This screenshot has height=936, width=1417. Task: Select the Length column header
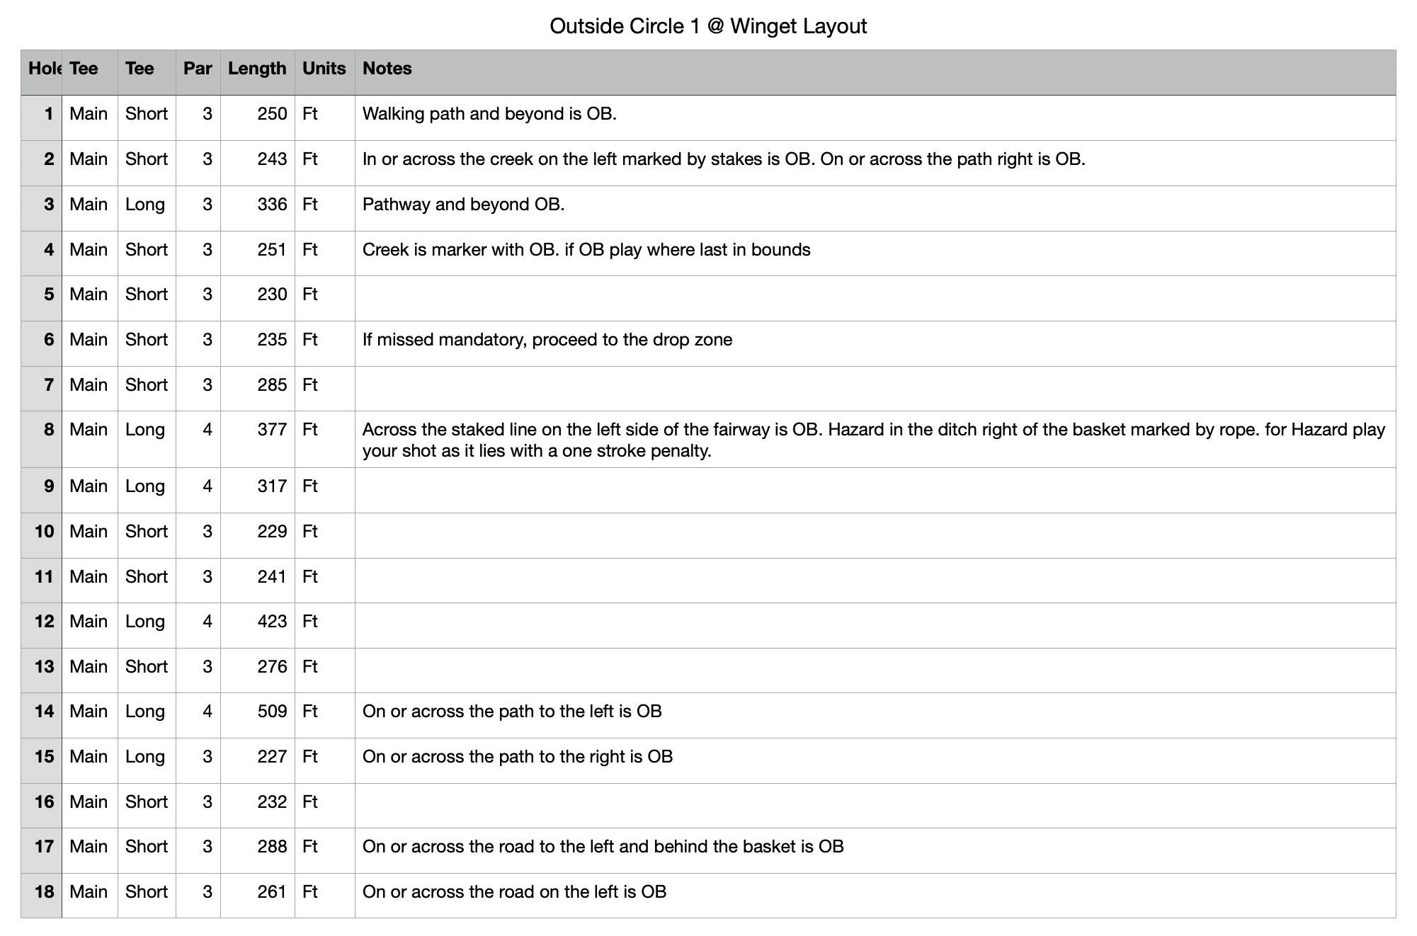(x=257, y=69)
